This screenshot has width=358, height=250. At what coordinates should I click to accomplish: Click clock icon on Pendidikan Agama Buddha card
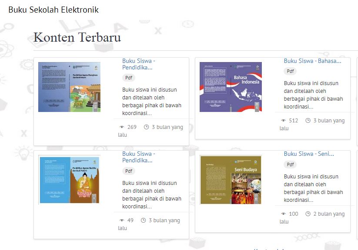pyautogui.click(x=143, y=220)
